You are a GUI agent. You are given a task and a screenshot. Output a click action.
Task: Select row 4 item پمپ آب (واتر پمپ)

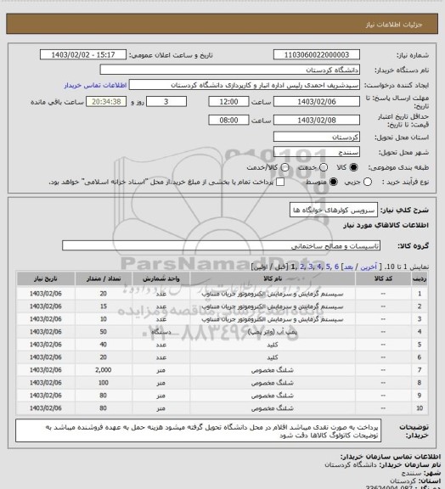(x=273, y=332)
